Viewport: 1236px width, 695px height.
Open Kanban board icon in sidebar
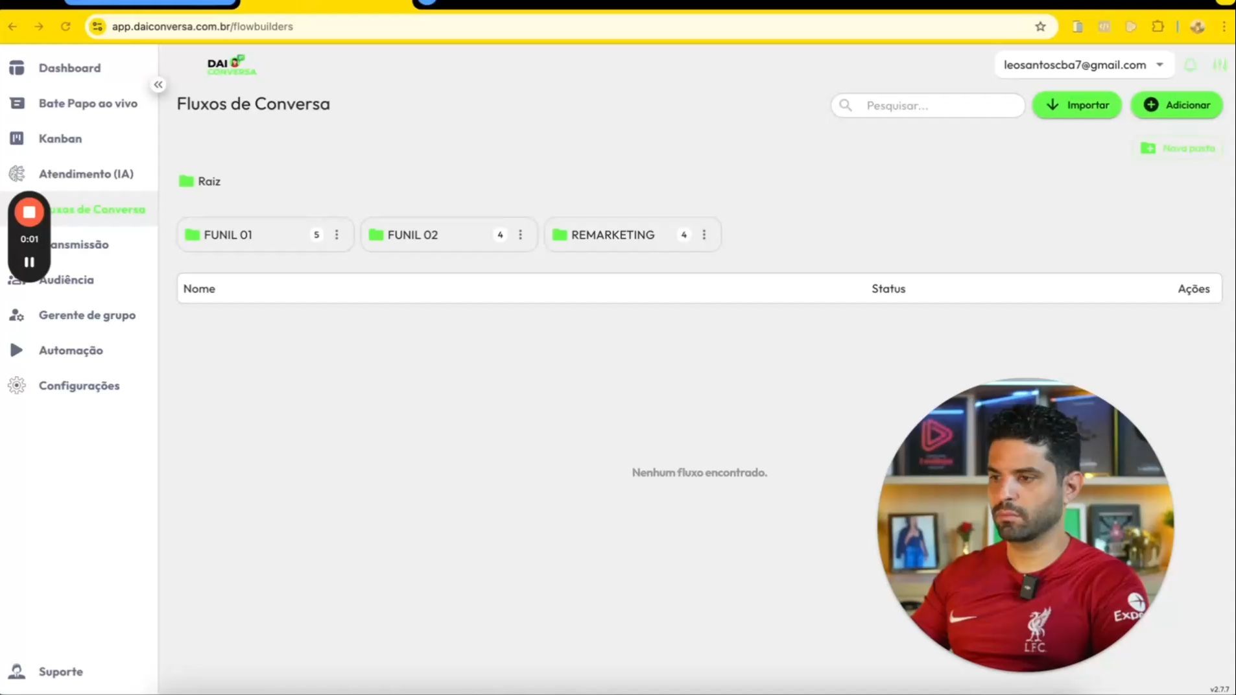click(17, 138)
